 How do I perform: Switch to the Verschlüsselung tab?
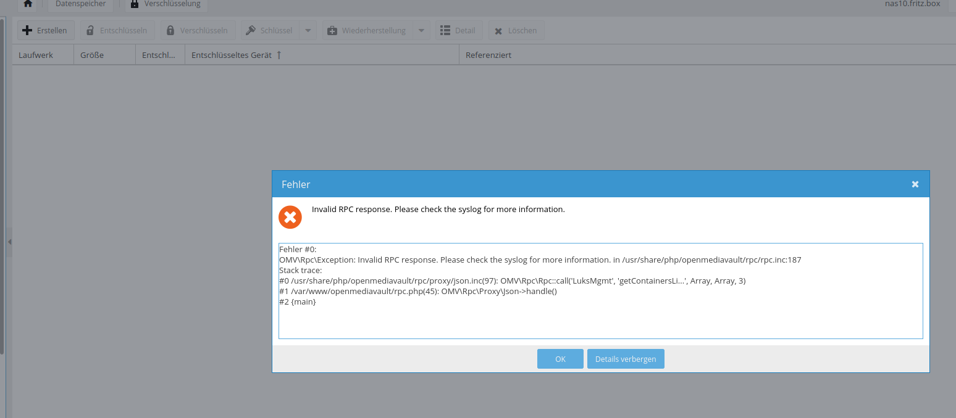[x=166, y=3]
